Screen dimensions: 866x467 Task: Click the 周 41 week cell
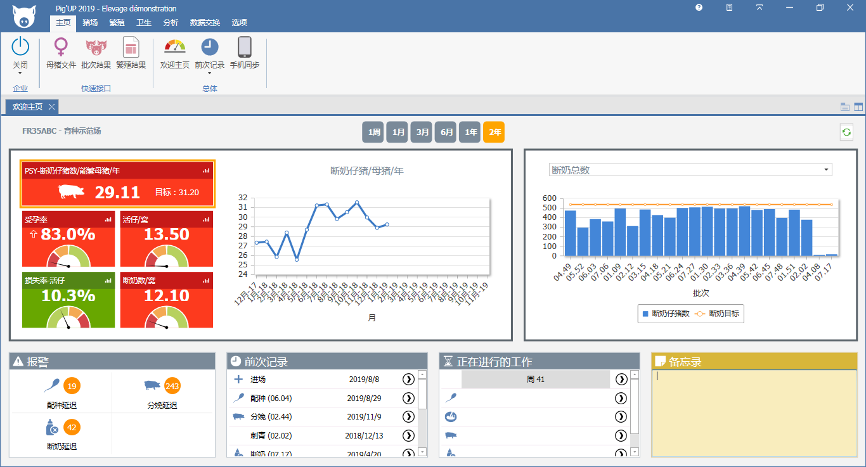coord(536,380)
